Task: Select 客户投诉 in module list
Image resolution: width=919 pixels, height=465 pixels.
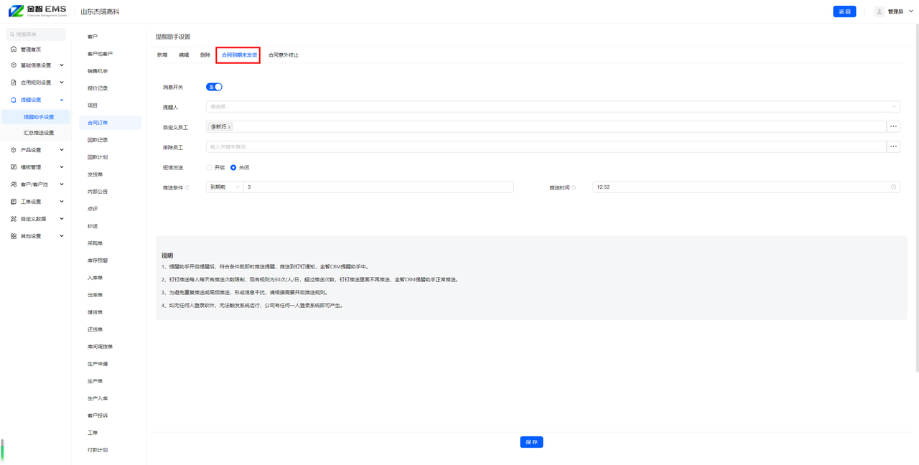Action: coord(98,415)
